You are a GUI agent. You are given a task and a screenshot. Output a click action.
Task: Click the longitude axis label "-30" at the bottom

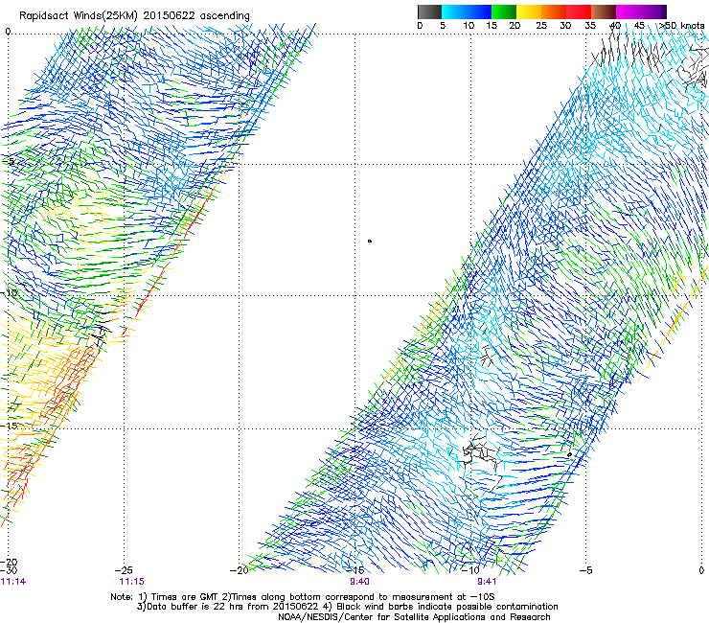[9, 570]
